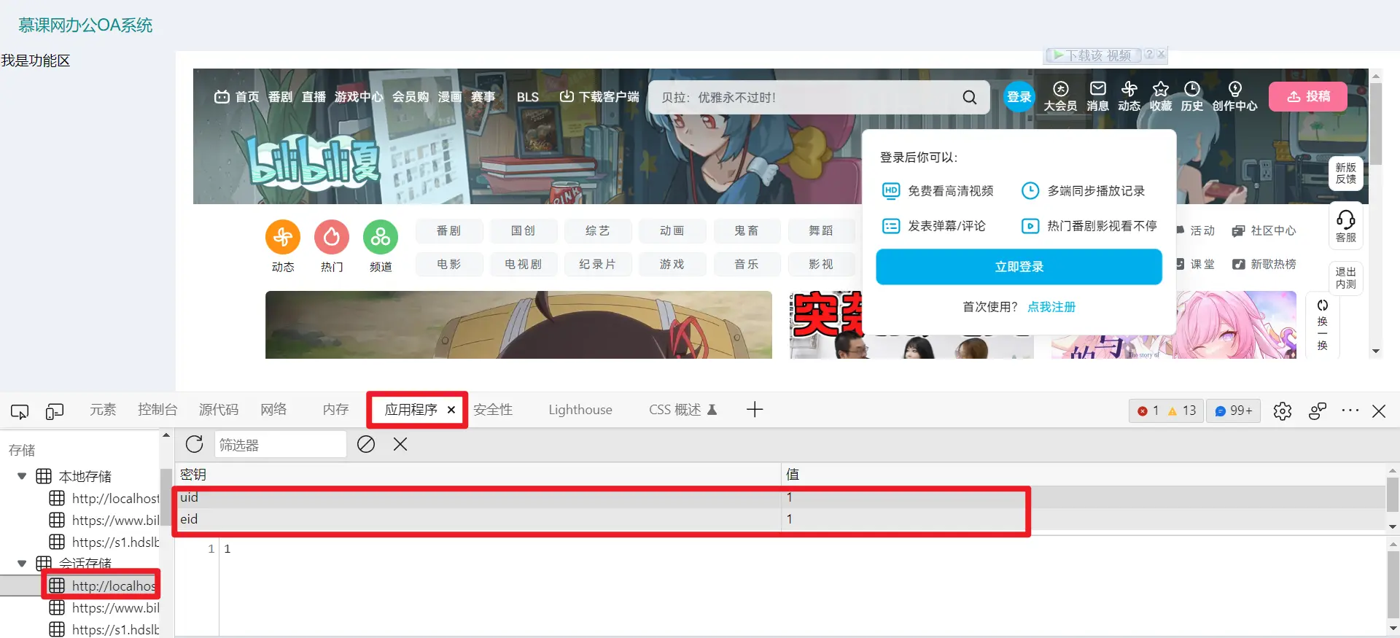Open the 新歌热榜 link
Viewport: 1400px width, 638px height.
click(1264, 265)
